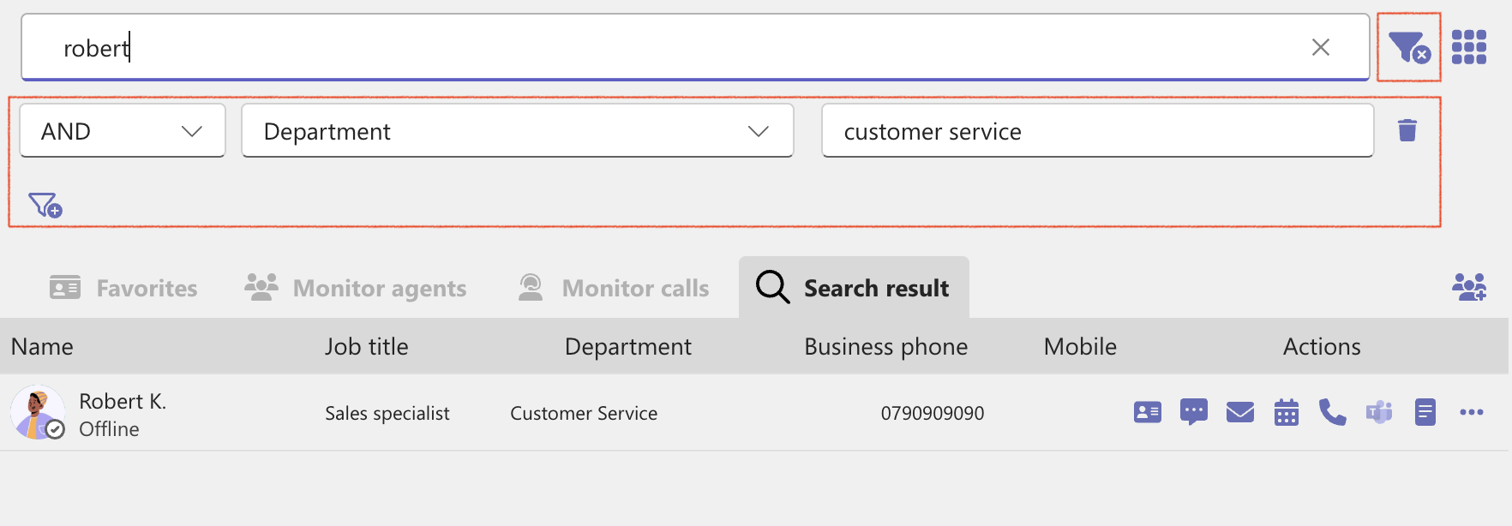The height and width of the screenshot is (526, 1512).
Task: Click Robert K.'s avatar picture
Action: coord(38,412)
